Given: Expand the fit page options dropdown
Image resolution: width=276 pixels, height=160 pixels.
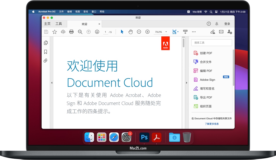Looking at the screenshot, I should tap(178, 32).
